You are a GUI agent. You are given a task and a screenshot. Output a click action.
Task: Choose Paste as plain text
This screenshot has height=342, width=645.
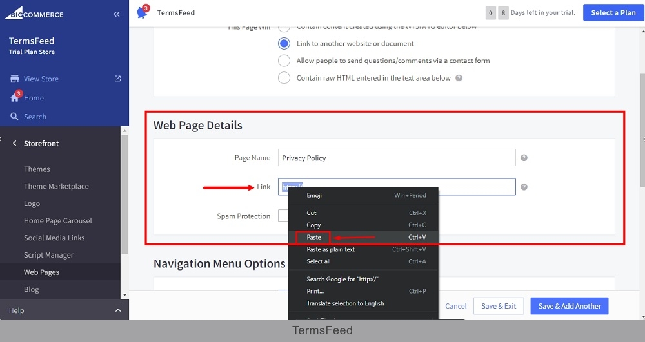click(x=364, y=249)
